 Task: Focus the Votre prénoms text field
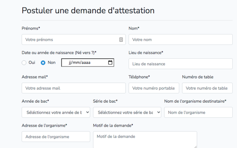69,39
